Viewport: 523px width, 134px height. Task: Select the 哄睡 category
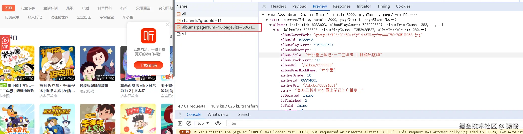[x=86, y=8]
